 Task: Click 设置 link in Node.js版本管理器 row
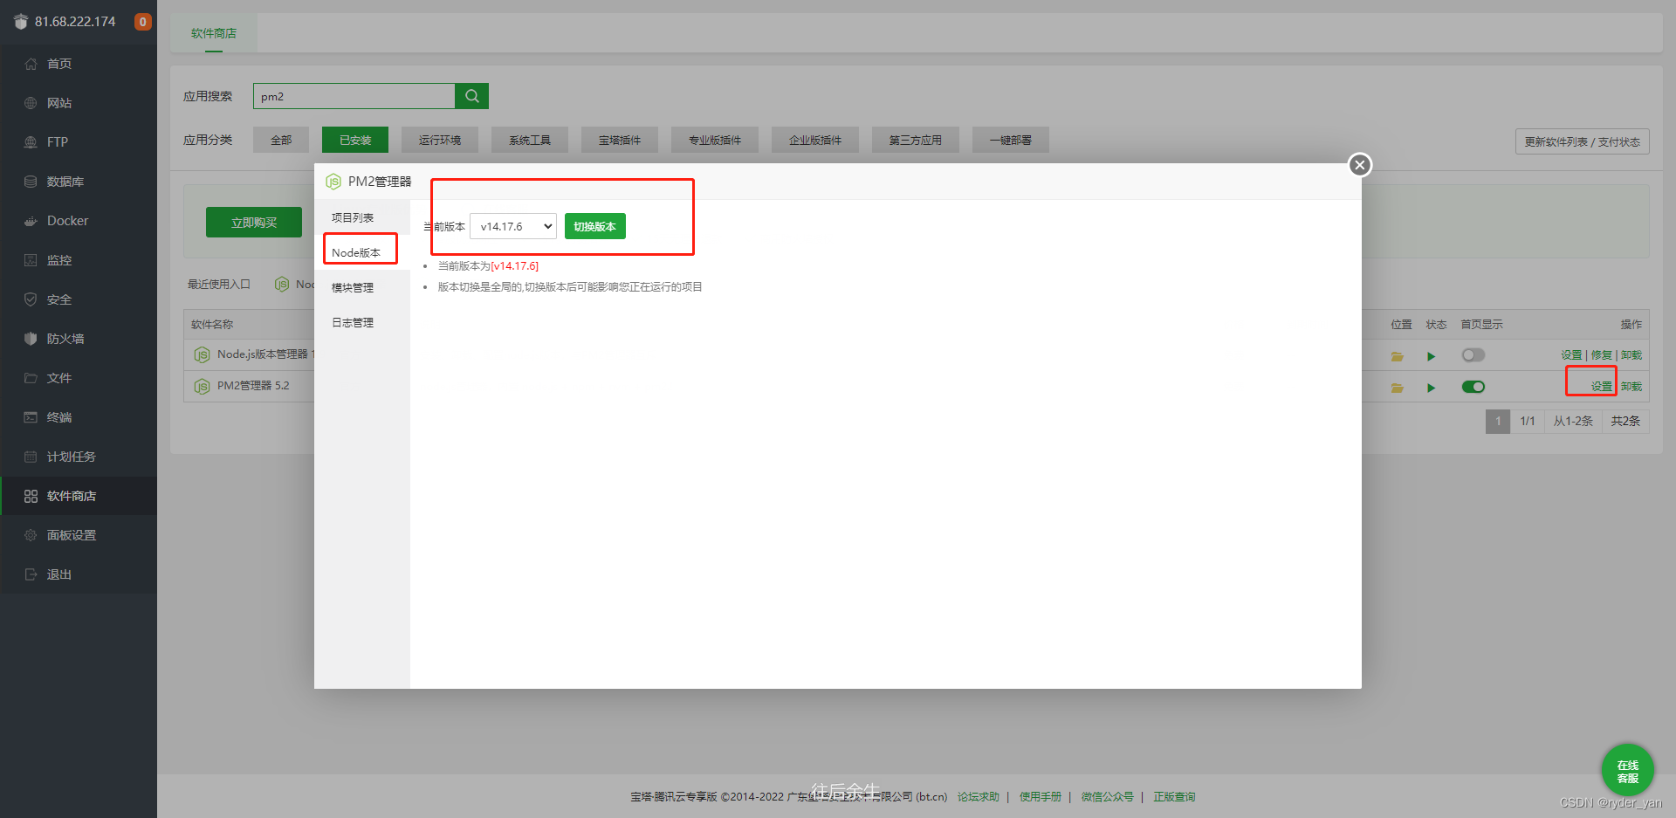point(1571,355)
